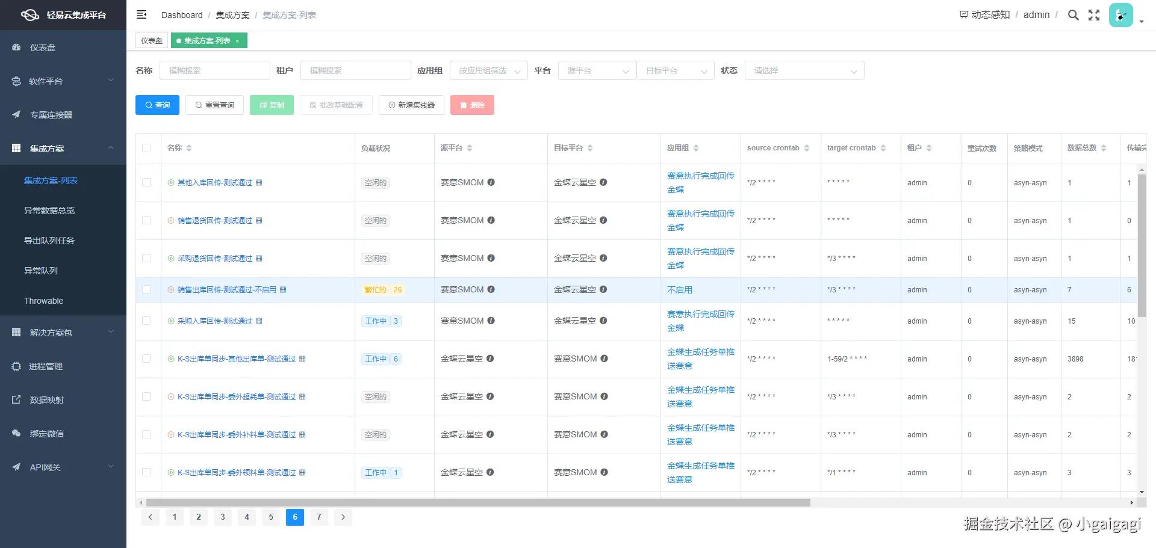The height and width of the screenshot is (548, 1156).
Task: Click the 新增集线器 button
Action: point(411,105)
